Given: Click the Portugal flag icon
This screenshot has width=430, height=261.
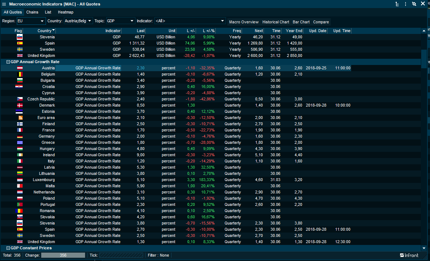Looking at the screenshot, I should click(x=20, y=204).
